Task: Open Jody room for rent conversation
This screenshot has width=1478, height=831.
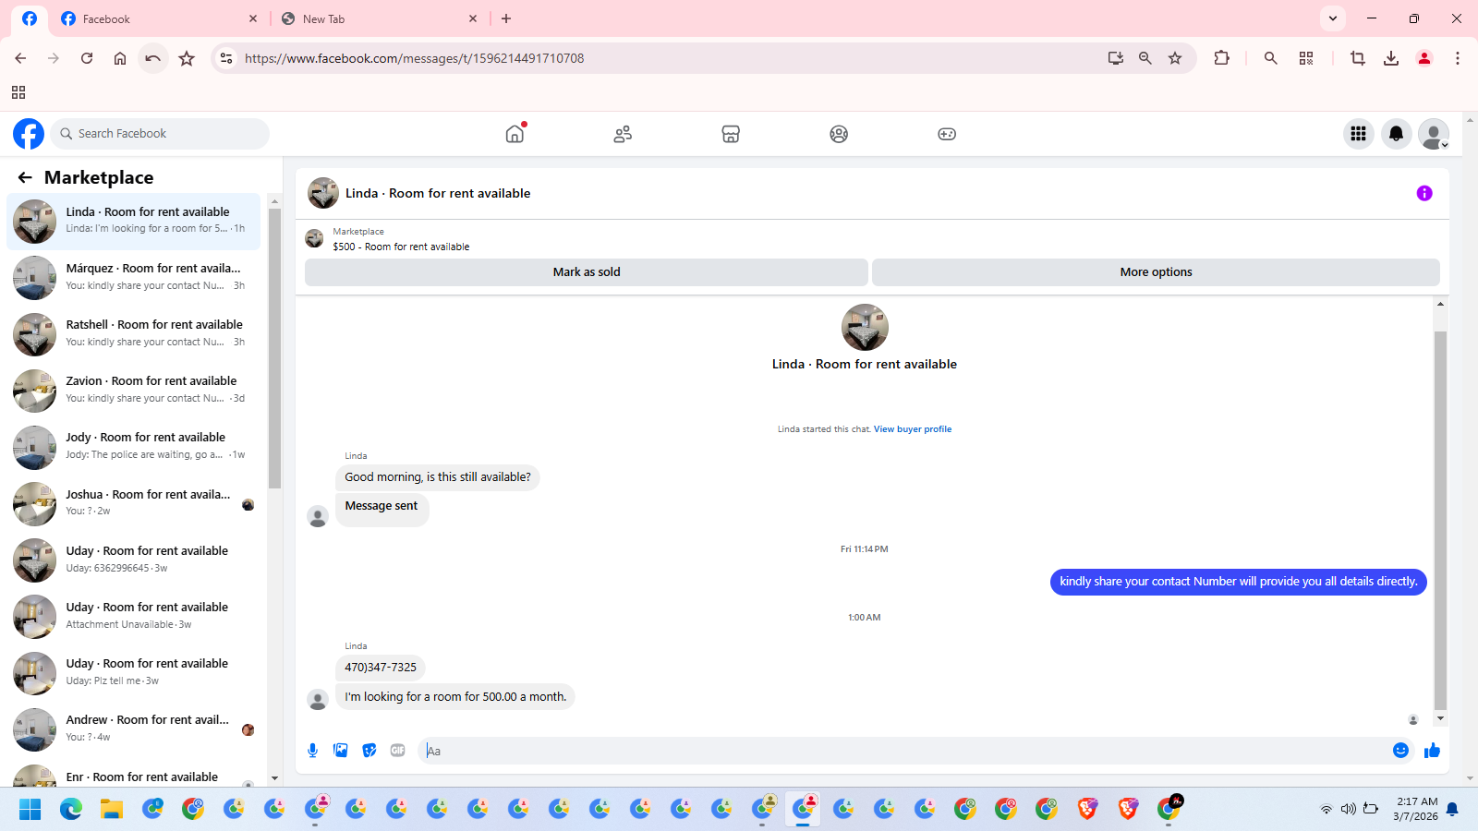Action: tap(134, 447)
